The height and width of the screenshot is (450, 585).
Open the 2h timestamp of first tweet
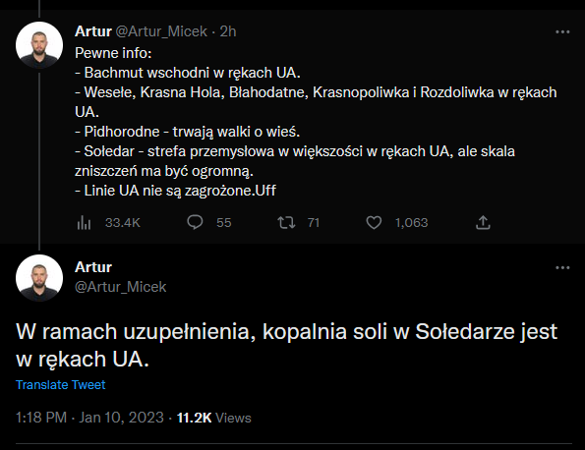point(228,31)
